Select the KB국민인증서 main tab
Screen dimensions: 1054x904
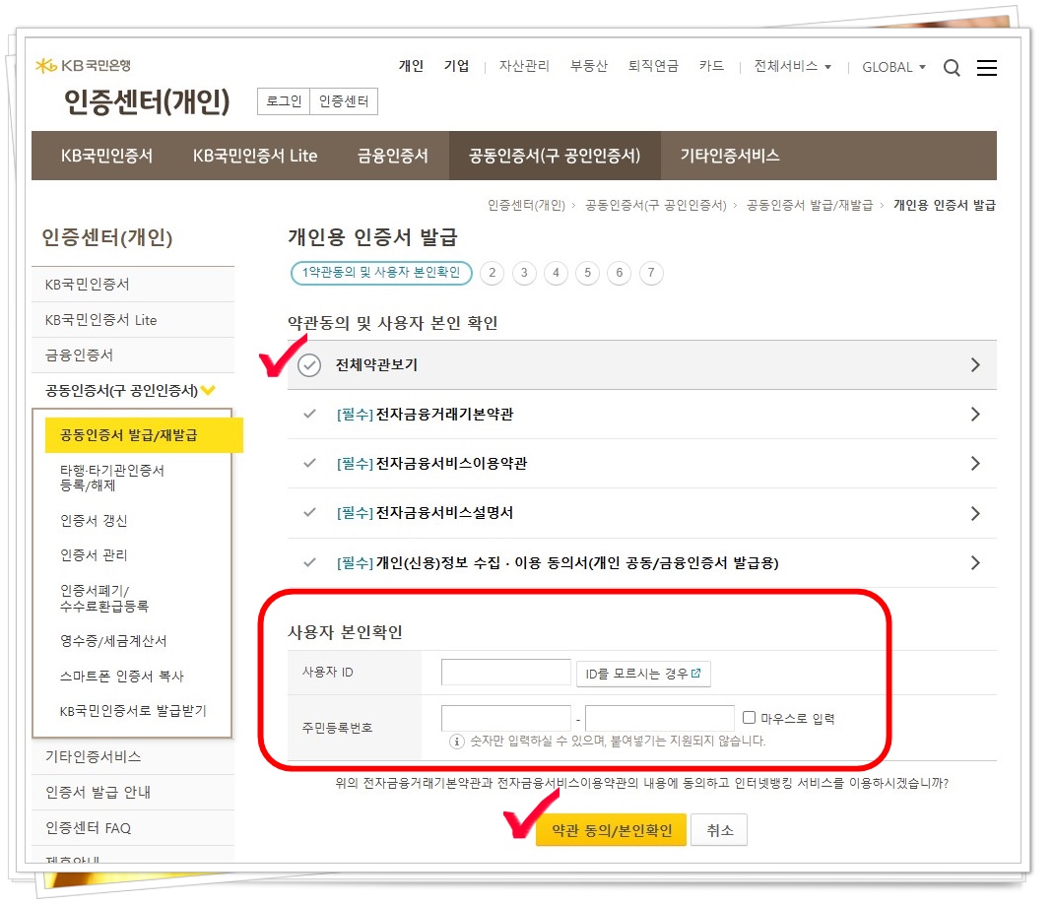pos(107,156)
